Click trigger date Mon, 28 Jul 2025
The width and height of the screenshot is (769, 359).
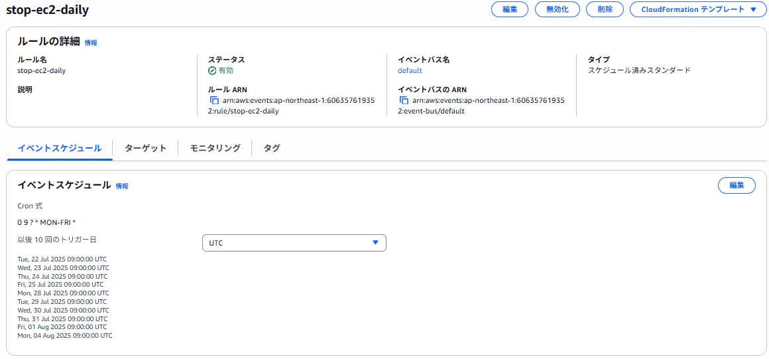pyautogui.click(x=63, y=293)
